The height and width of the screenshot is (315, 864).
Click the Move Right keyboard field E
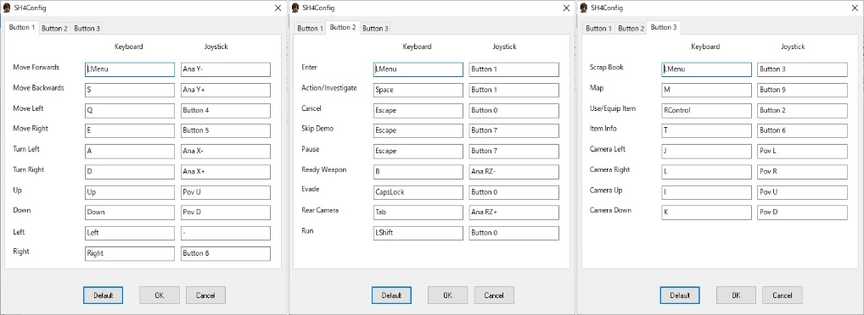(x=130, y=131)
